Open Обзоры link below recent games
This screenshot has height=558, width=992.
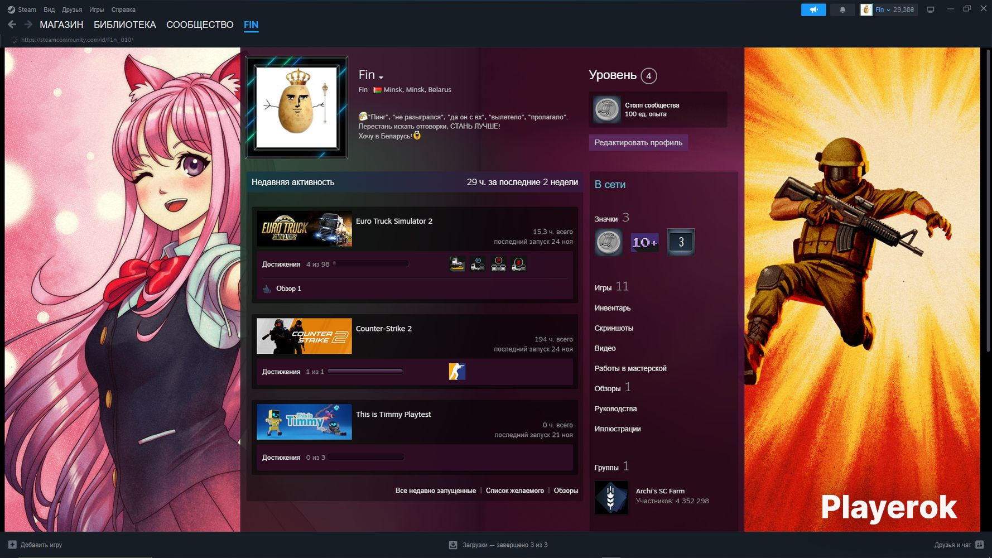coord(566,490)
